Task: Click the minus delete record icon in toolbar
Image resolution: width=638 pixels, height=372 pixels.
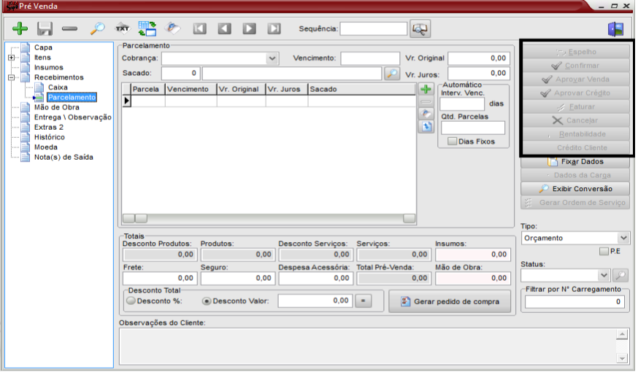Action: click(x=69, y=29)
